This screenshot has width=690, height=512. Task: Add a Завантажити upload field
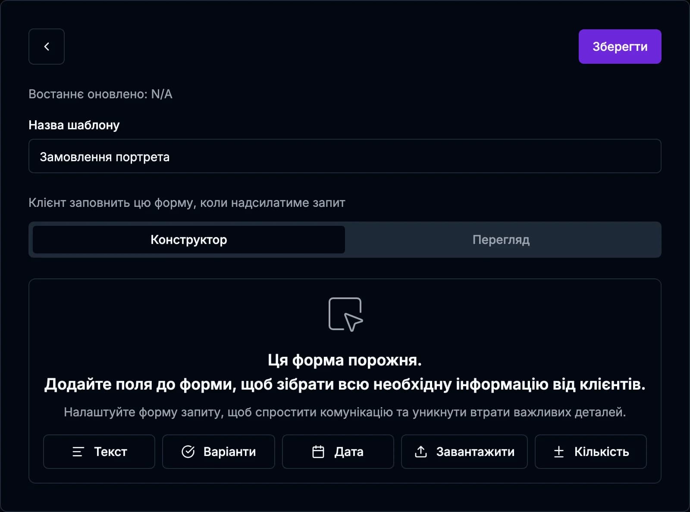tap(464, 452)
